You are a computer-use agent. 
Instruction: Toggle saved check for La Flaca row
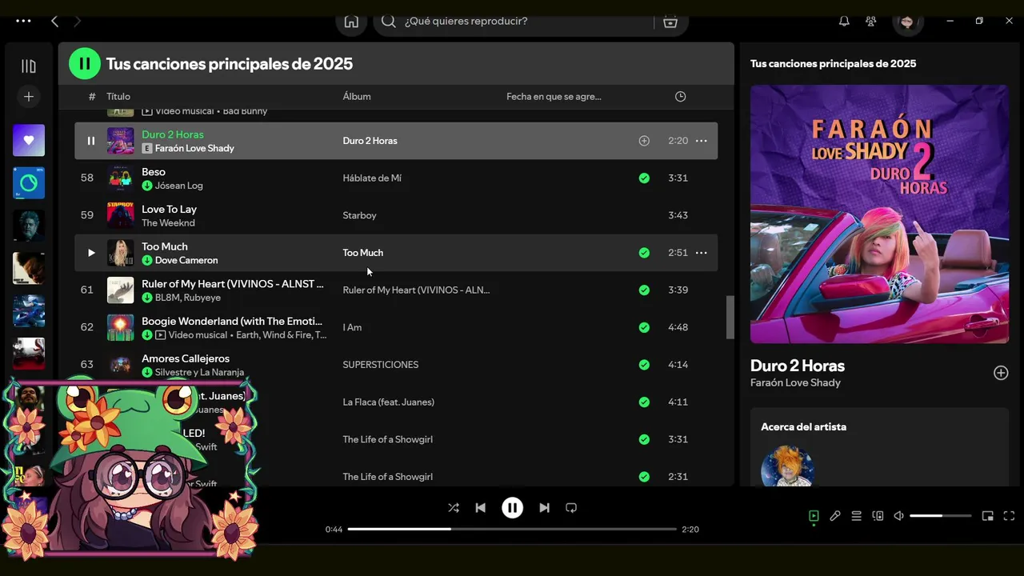pyautogui.click(x=644, y=402)
